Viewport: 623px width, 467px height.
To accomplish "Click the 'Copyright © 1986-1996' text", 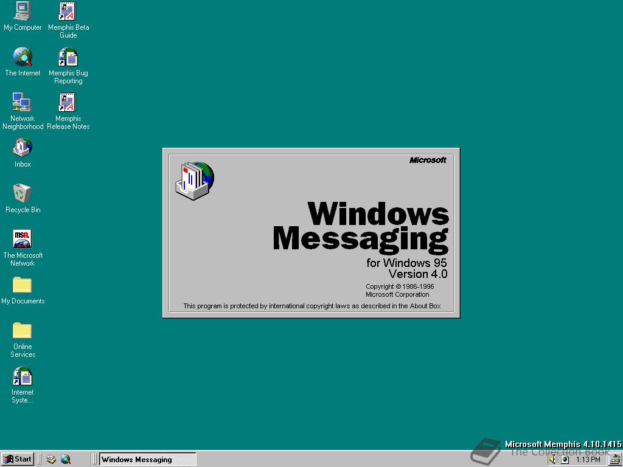I will point(400,286).
